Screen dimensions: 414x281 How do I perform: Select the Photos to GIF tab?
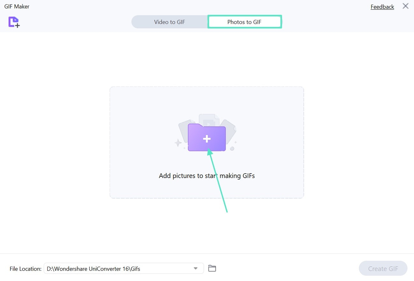244,22
